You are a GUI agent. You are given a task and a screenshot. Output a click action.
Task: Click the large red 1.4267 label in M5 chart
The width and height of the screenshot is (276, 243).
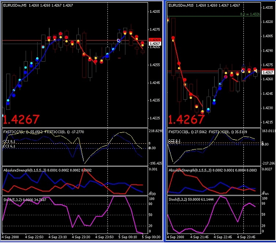tap(21, 120)
